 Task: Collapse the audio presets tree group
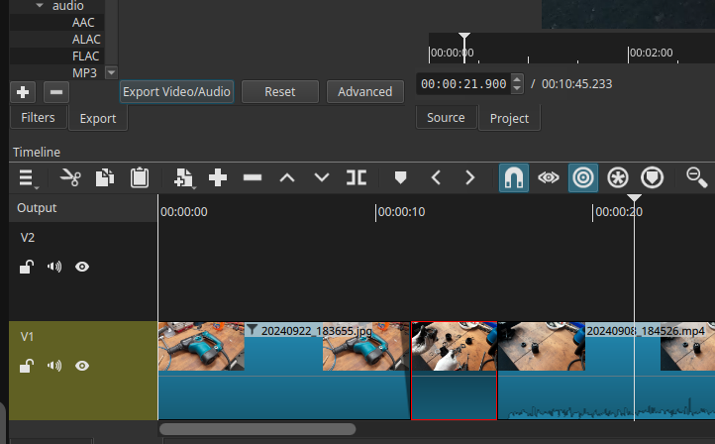(40, 6)
